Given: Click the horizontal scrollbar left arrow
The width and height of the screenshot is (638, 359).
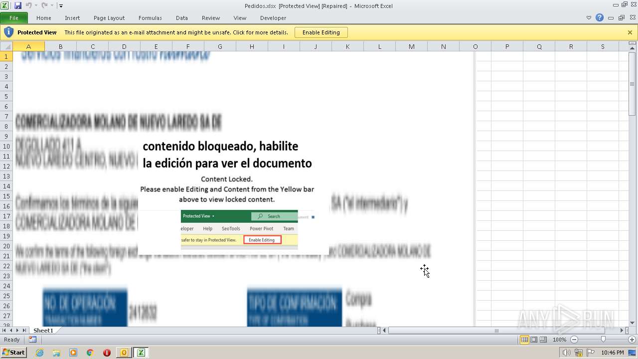Looking at the screenshot, I should 384,330.
